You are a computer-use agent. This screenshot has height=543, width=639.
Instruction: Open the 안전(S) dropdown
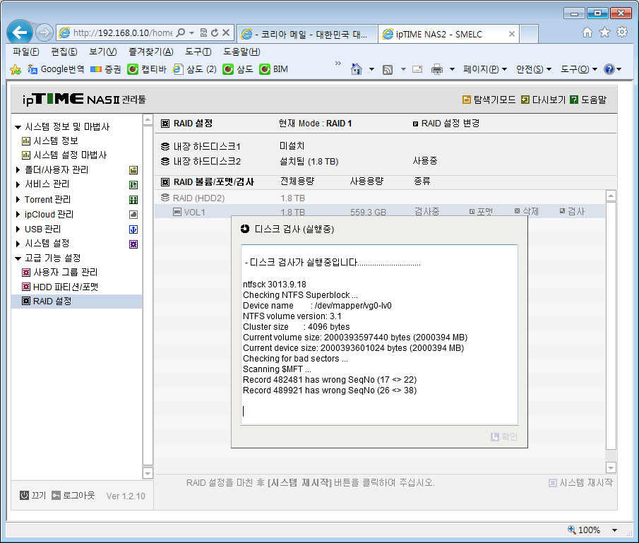tap(534, 69)
